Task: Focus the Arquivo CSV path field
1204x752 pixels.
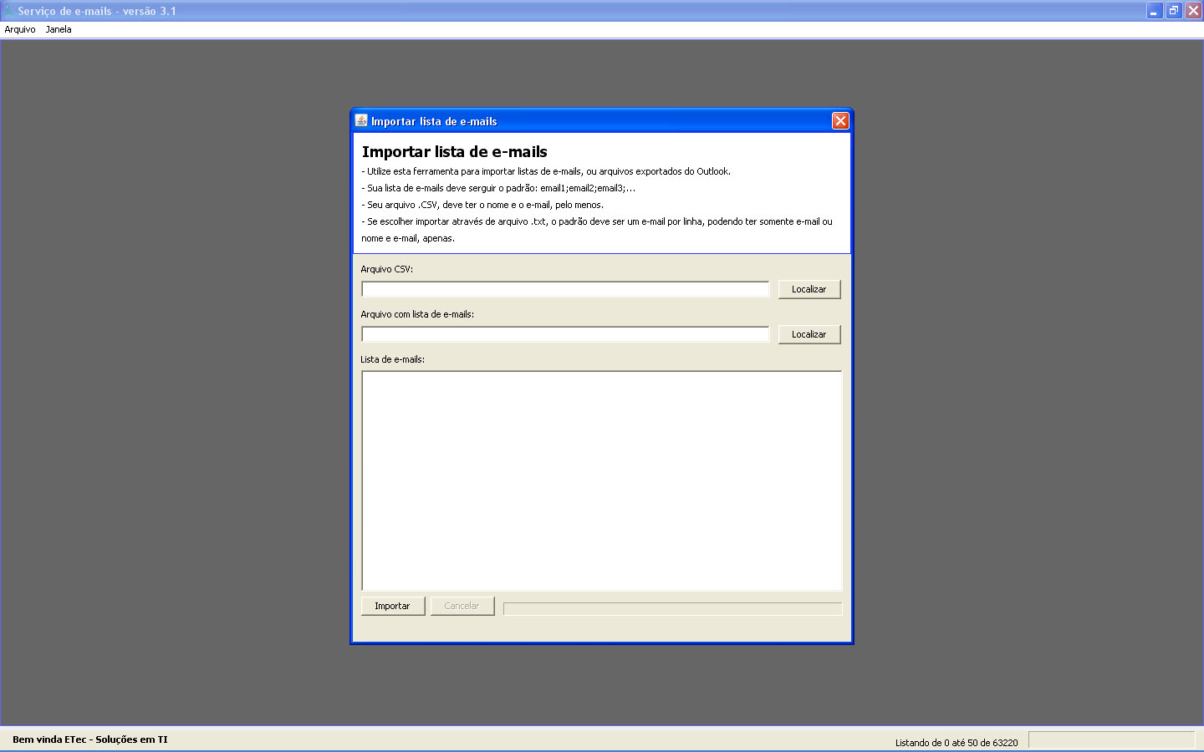Action: [565, 289]
